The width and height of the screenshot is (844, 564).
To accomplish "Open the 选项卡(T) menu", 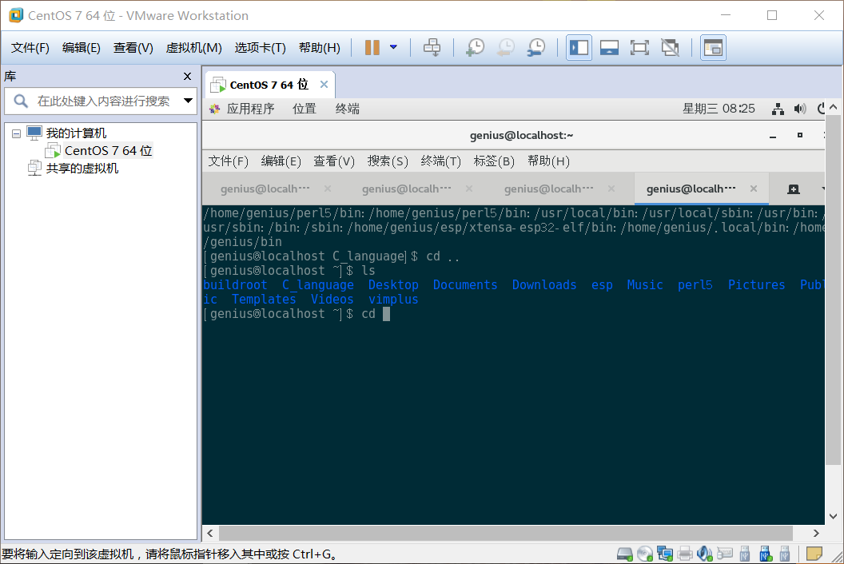I will [x=260, y=48].
